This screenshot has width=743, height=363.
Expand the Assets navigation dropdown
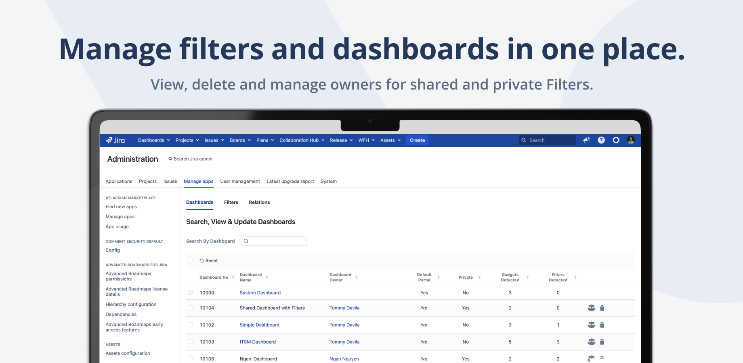[390, 140]
